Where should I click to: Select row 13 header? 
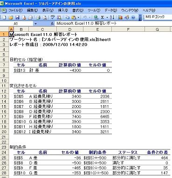(x=4, y=96)
